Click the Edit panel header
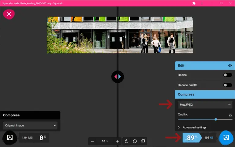 coord(205,66)
